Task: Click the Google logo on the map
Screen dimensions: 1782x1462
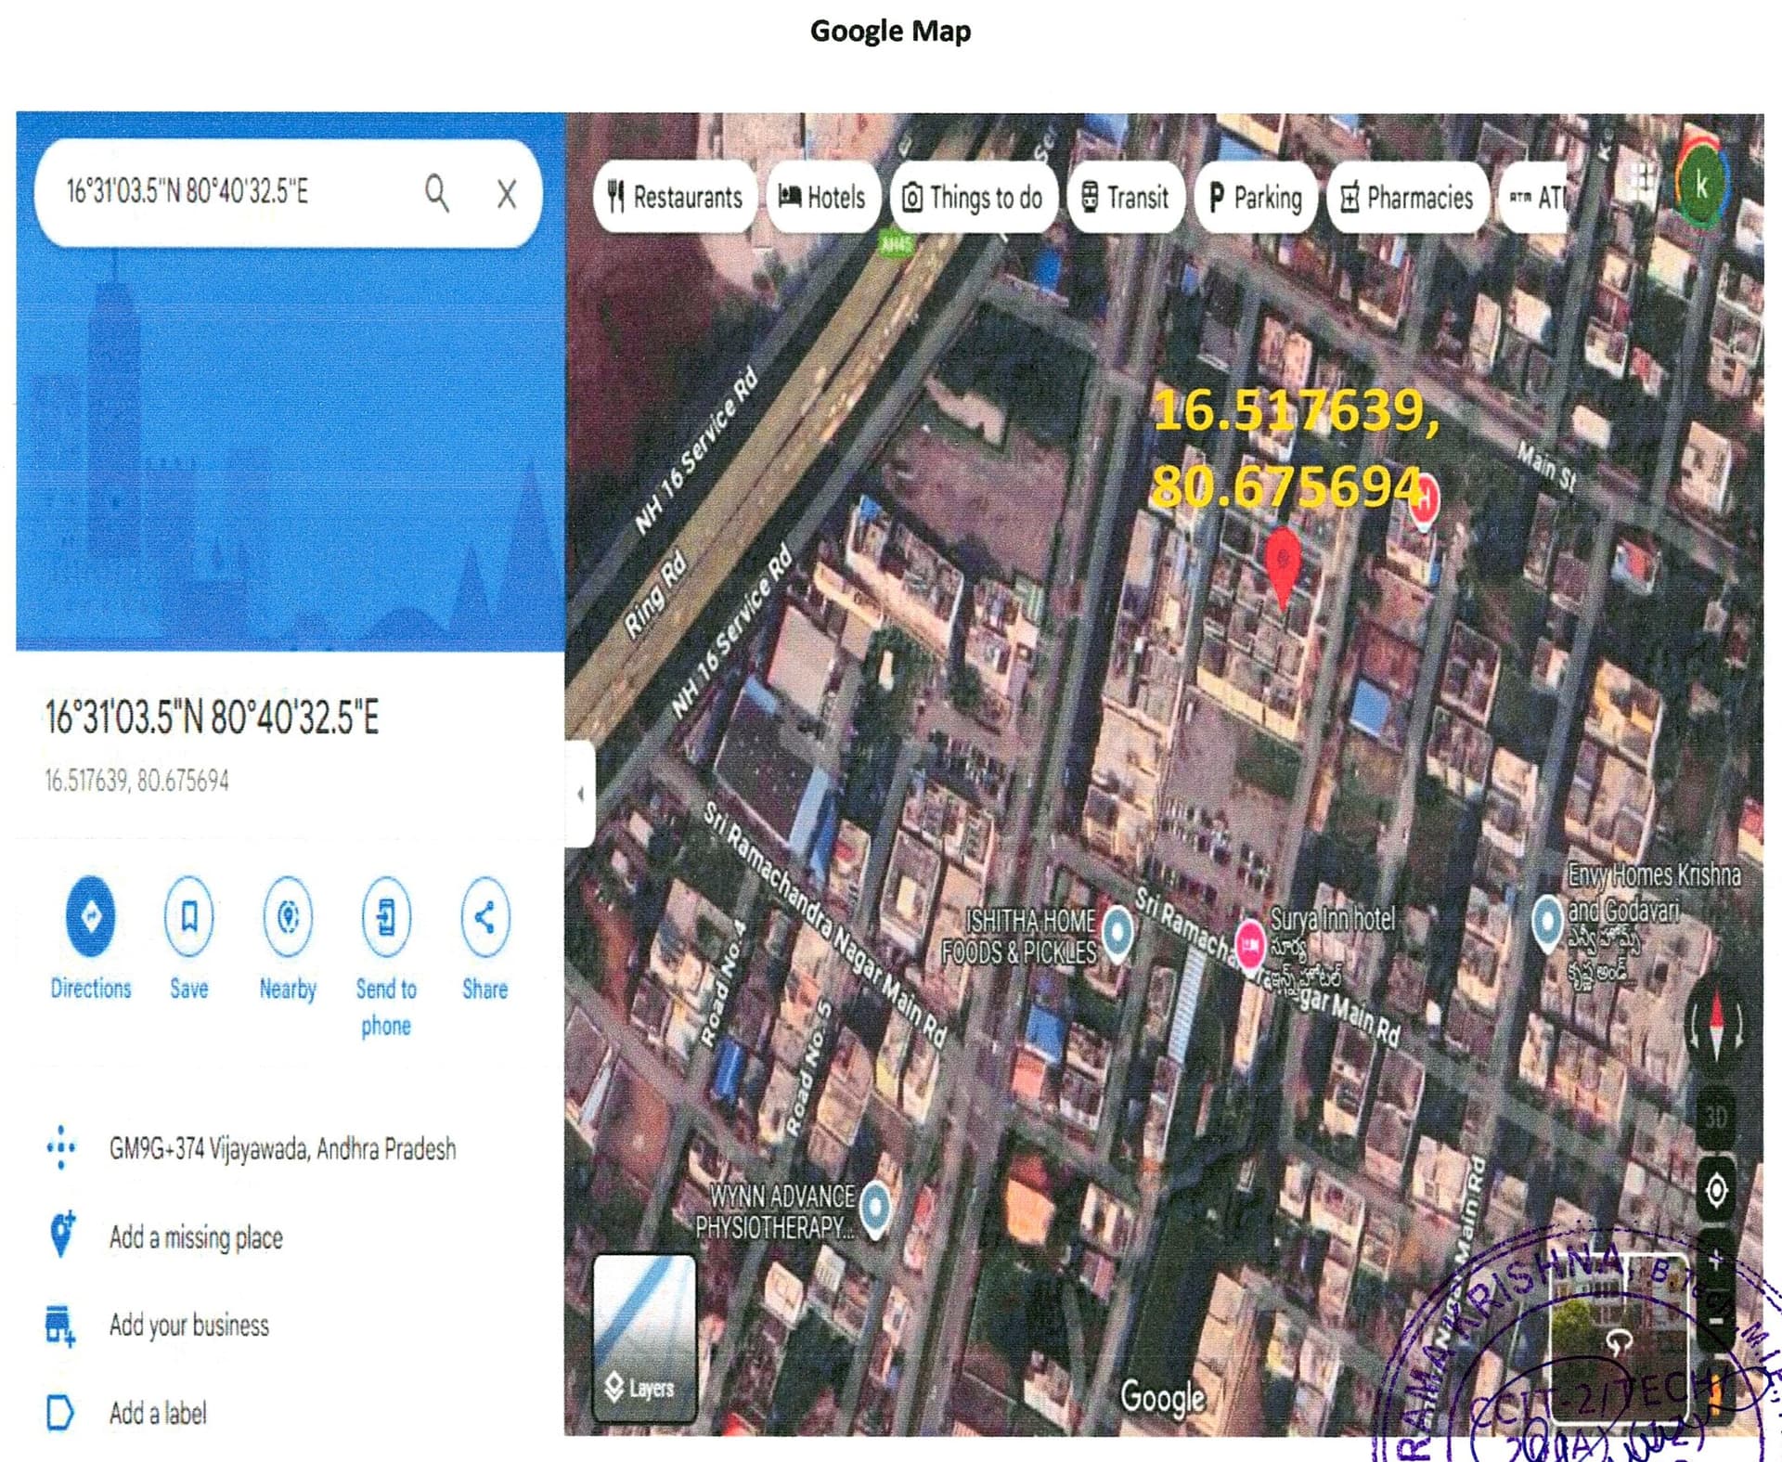Action: pos(1162,1398)
